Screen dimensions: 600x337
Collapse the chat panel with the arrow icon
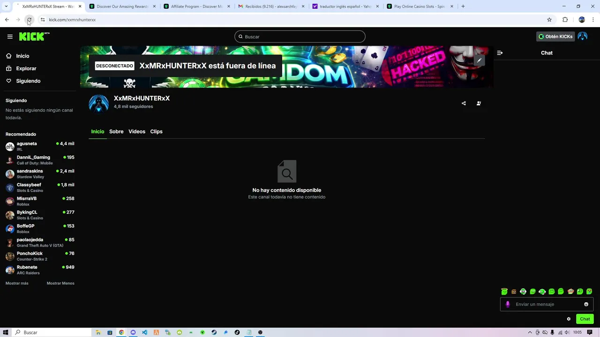tap(500, 53)
